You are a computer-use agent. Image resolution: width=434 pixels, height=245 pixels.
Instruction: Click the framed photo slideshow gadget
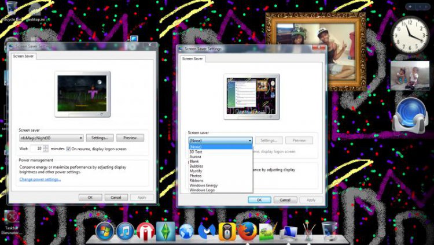[x=316, y=51]
